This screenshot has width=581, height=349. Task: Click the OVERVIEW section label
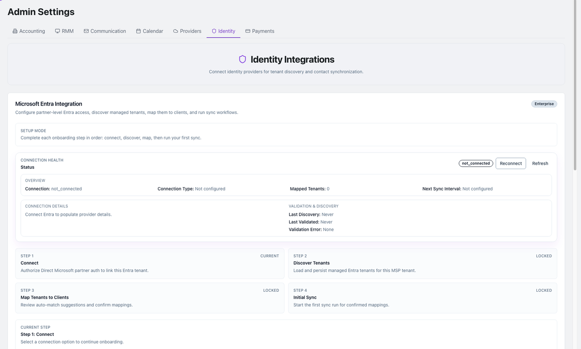(35, 180)
